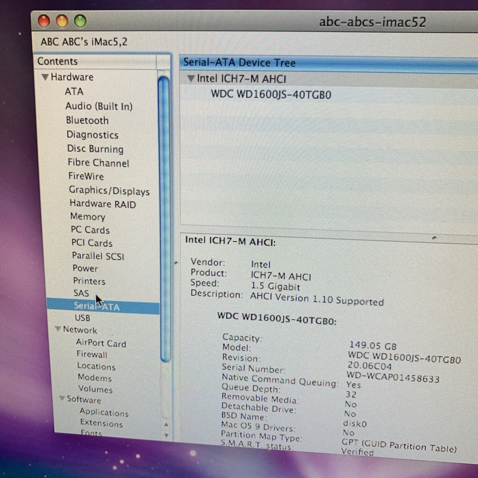Click the revision value 20.06C04
Viewport: 478px width, 478px height.
coord(370,365)
